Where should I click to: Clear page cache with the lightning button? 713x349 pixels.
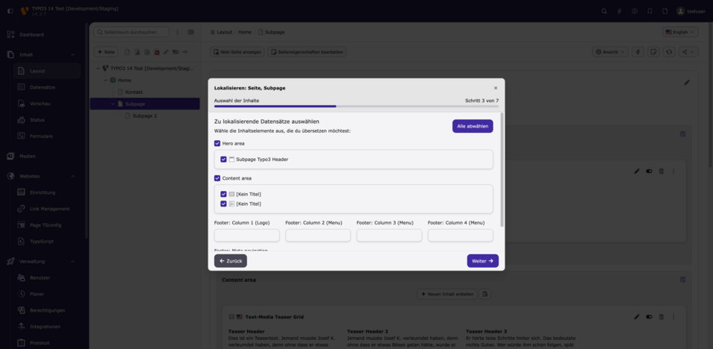[x=638, y=51]
